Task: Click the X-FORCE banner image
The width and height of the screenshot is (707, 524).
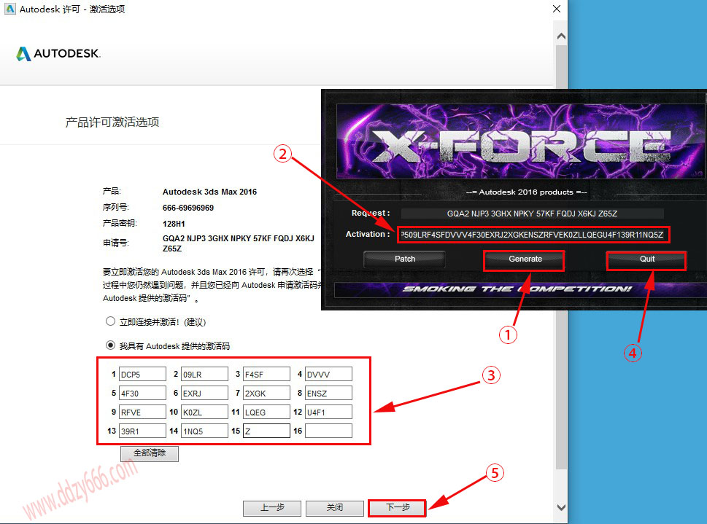Action: [x=520, y=141]
